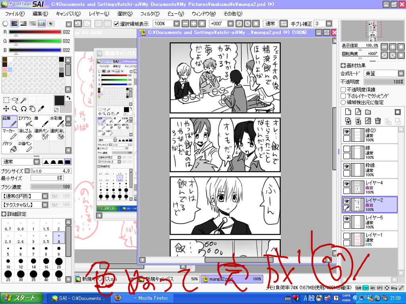Activate the hand pan tool
The height and width of the screenshot is (304, 406).
tap(33, 109)
